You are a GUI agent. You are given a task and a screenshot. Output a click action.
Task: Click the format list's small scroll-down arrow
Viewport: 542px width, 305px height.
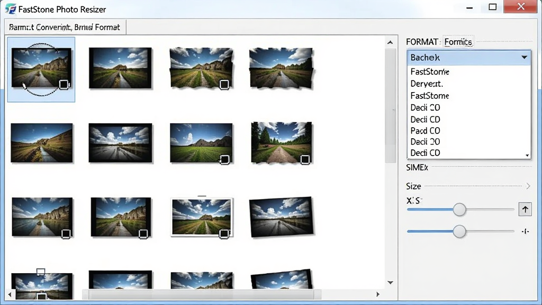(528, 155)
